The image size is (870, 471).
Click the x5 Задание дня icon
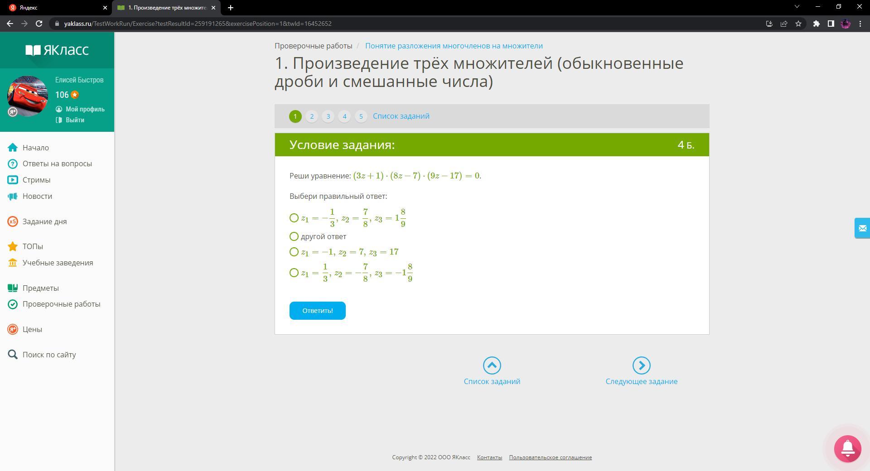click(13, 221)
